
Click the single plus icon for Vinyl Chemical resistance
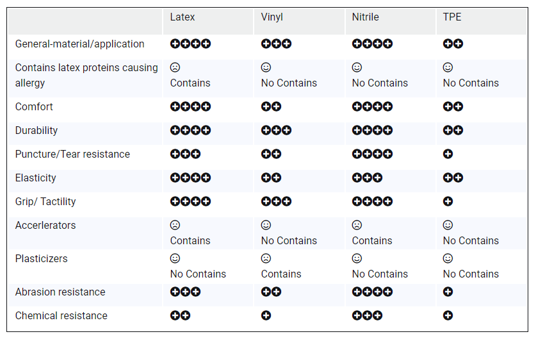click(266, 315)
